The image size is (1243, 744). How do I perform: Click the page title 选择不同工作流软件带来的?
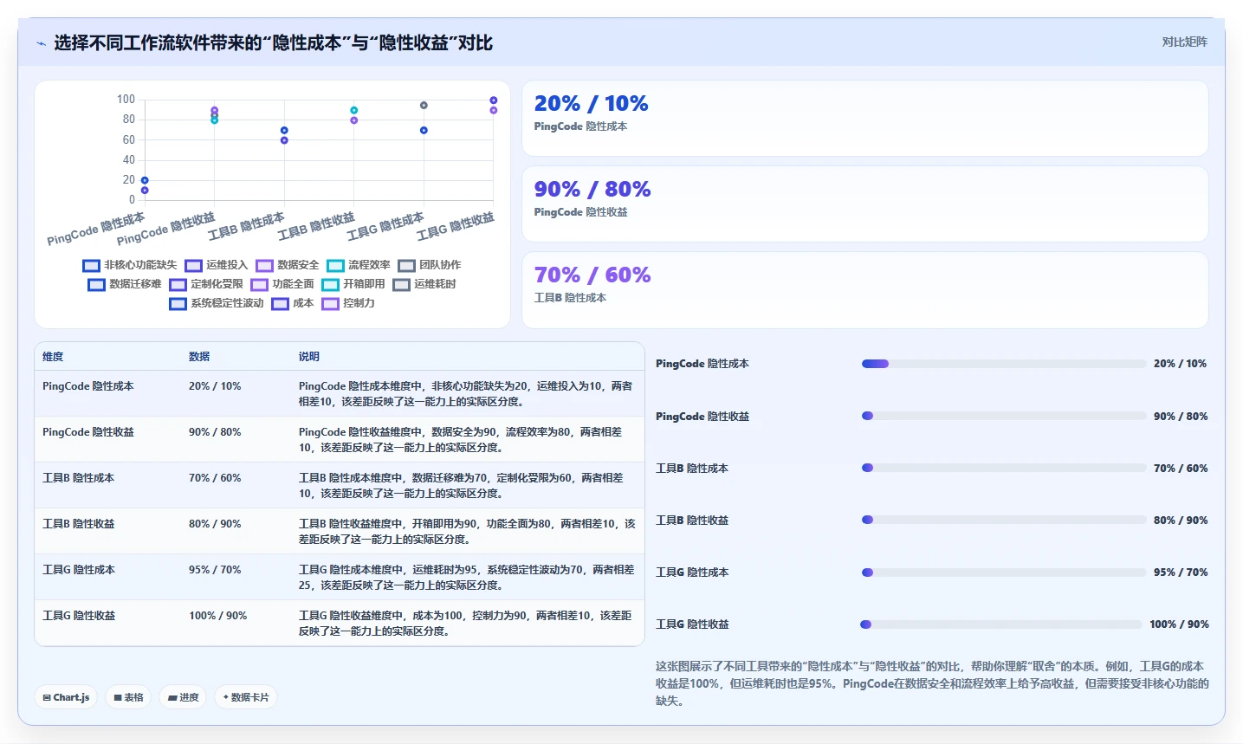pos(274,43)
